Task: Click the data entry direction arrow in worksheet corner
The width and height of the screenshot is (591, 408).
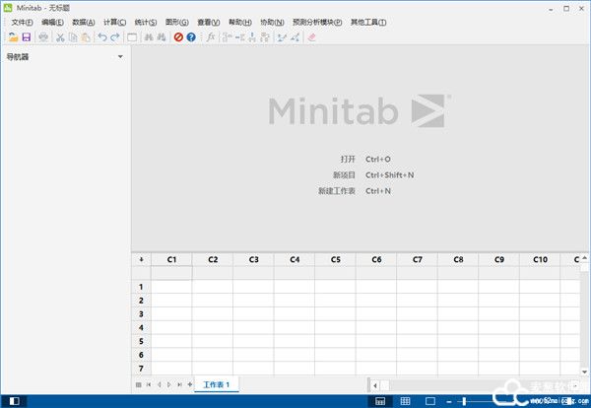Action: tap(141, 259)
